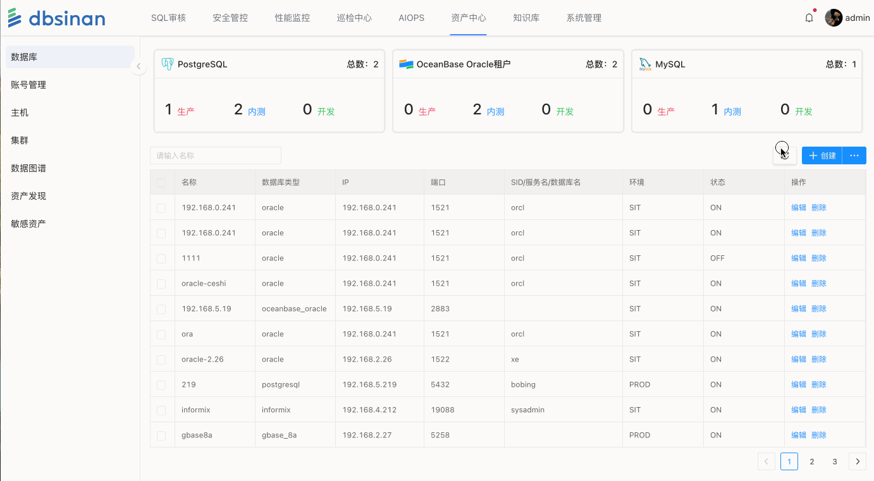874x481 pixels.
Task: Open 账号管理 in the left sidebar
Action: 28,85
